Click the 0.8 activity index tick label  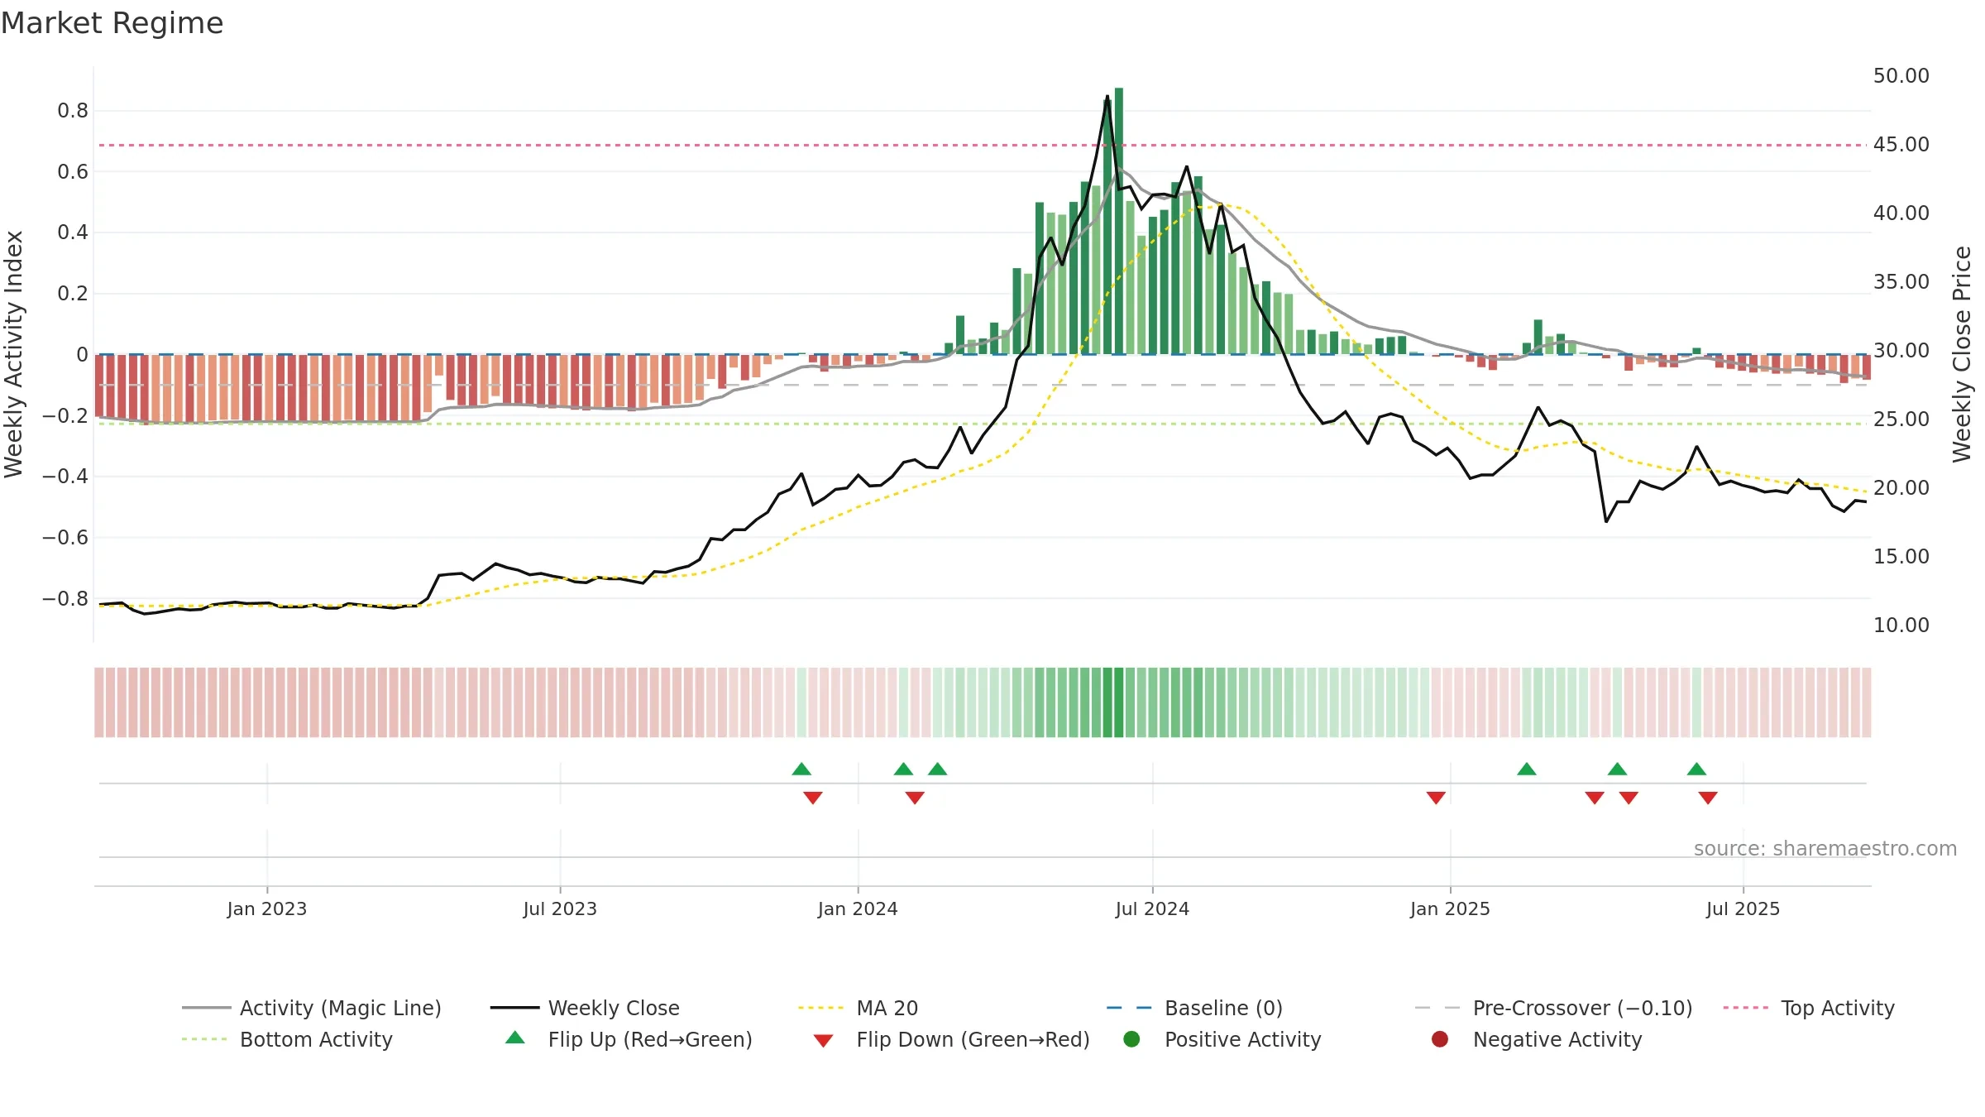pyautogui.click(x=73, y=111)
